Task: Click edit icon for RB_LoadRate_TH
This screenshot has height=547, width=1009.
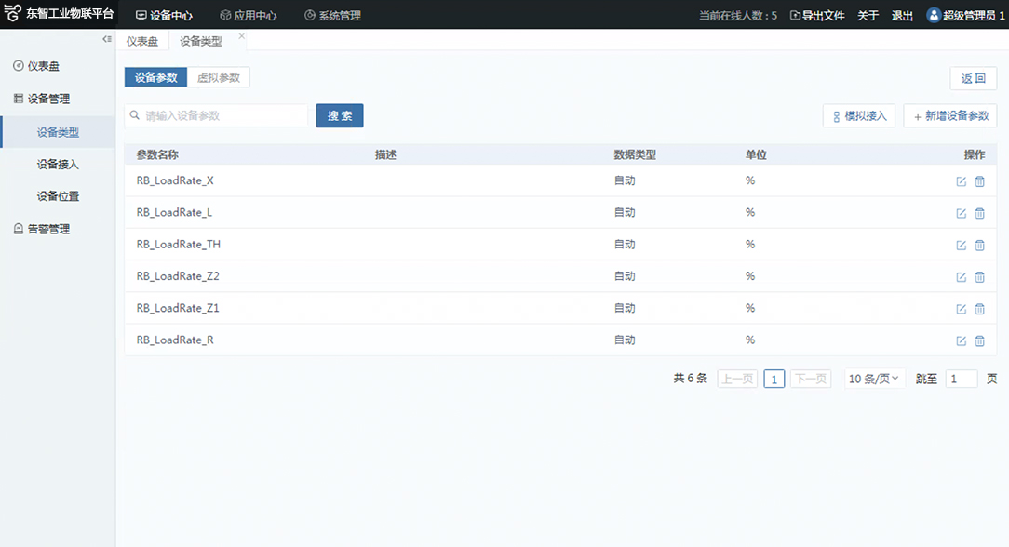Action: point(962,245)
